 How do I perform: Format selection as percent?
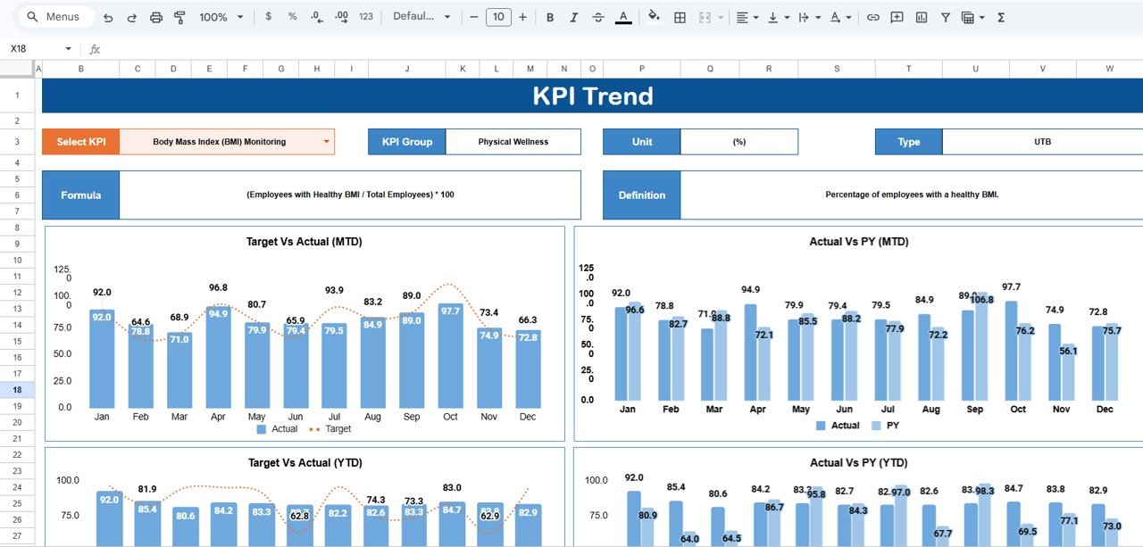coord(292,16)
